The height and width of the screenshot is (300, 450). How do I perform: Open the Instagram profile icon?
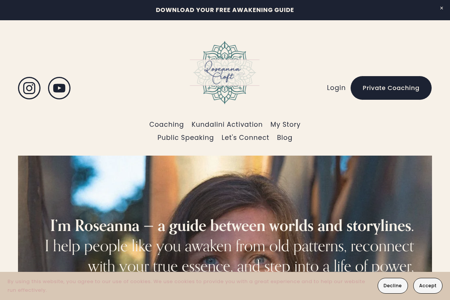29,88
